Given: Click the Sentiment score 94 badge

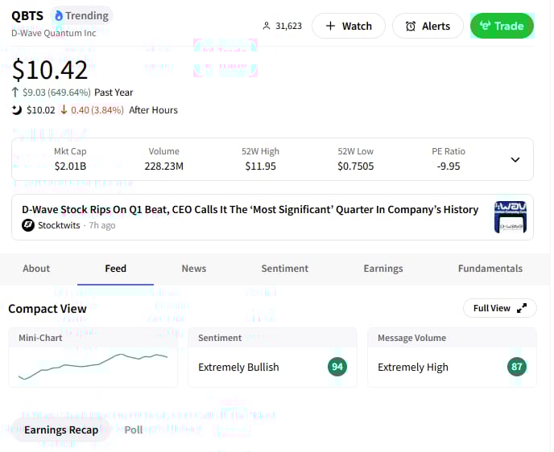Looking at the screenshot, I should pyautogui.click(x=337, y=367).
